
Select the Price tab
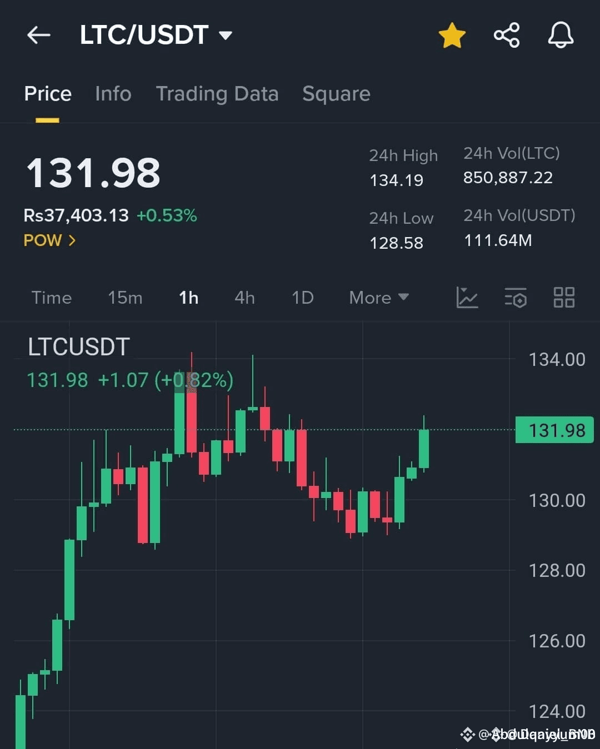pyautogui.click(x=48, y=94)
